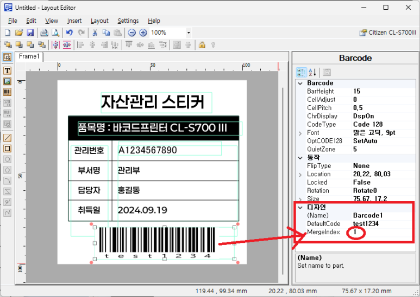Viewport: 420px width, 297px height.
Task: Open the zoom percentage dropdown
Action: tap(189, 33)
